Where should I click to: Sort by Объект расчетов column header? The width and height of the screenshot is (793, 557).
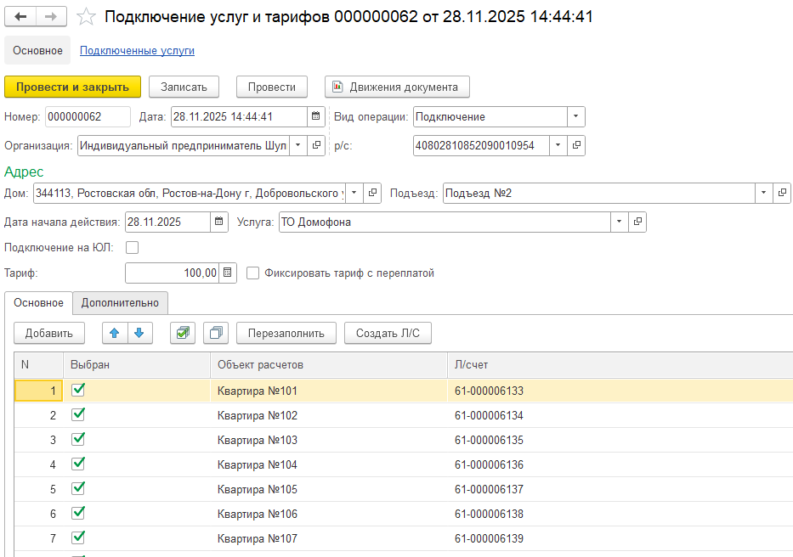pyautogui.click(x=329, y=365)
